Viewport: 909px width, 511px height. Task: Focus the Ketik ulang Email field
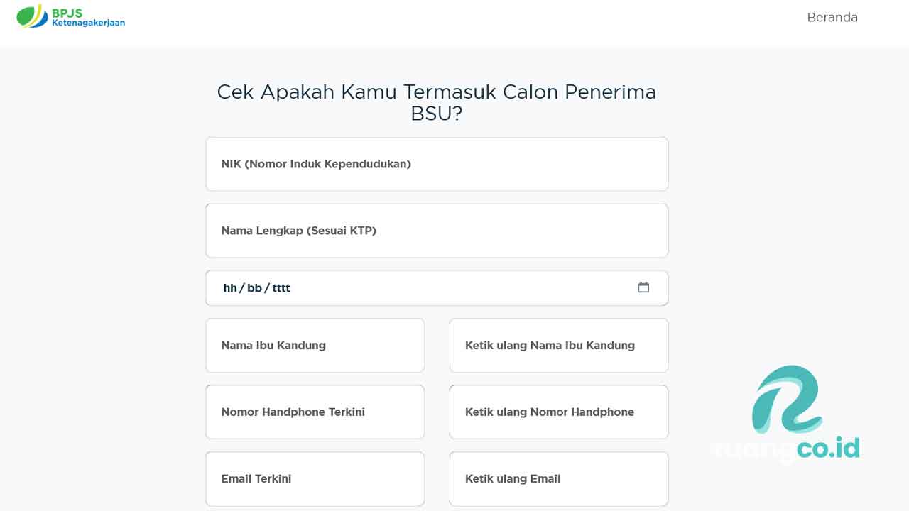coord(559,479)
